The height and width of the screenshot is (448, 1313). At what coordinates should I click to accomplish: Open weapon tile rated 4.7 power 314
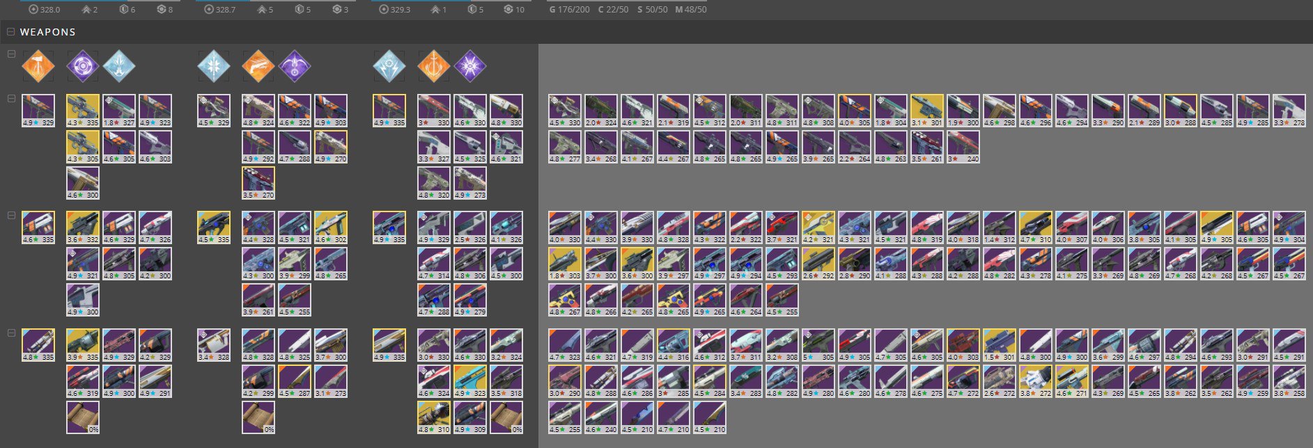tap(434, 264)
